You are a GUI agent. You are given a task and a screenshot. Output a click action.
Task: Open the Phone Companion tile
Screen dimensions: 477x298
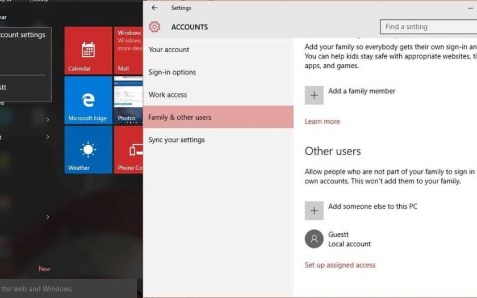(x=128, y=150)
